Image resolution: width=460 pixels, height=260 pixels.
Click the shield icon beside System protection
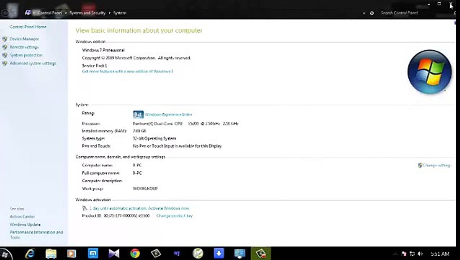coord(5,55)
